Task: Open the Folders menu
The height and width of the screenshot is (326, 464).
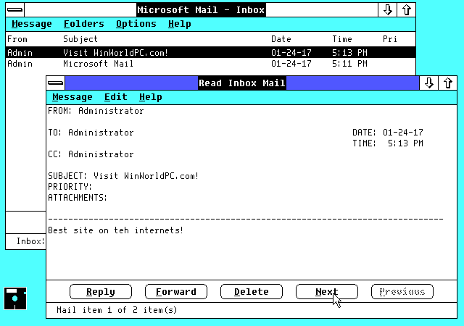Action: pyautogui.click(x=84, y=24)
